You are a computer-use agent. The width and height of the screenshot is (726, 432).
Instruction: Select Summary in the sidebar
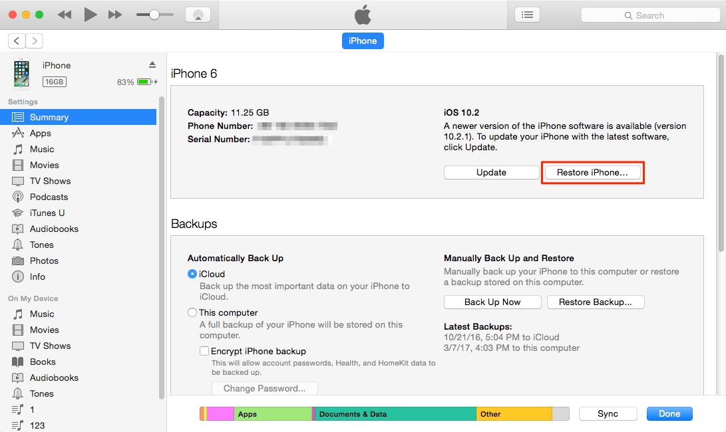tap(49, 117)
